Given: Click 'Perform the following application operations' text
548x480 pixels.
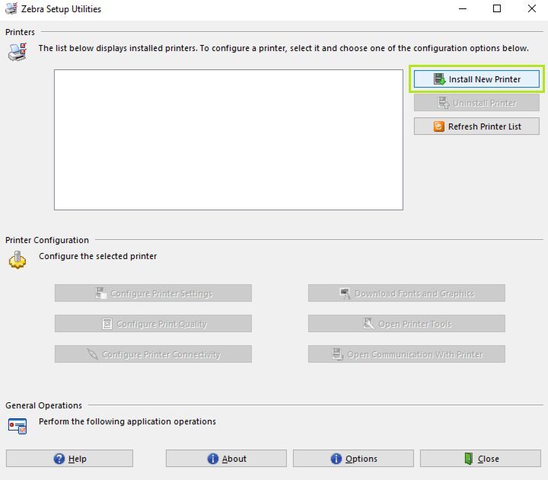Looking at the screenshot, I should tap(127, 421).
